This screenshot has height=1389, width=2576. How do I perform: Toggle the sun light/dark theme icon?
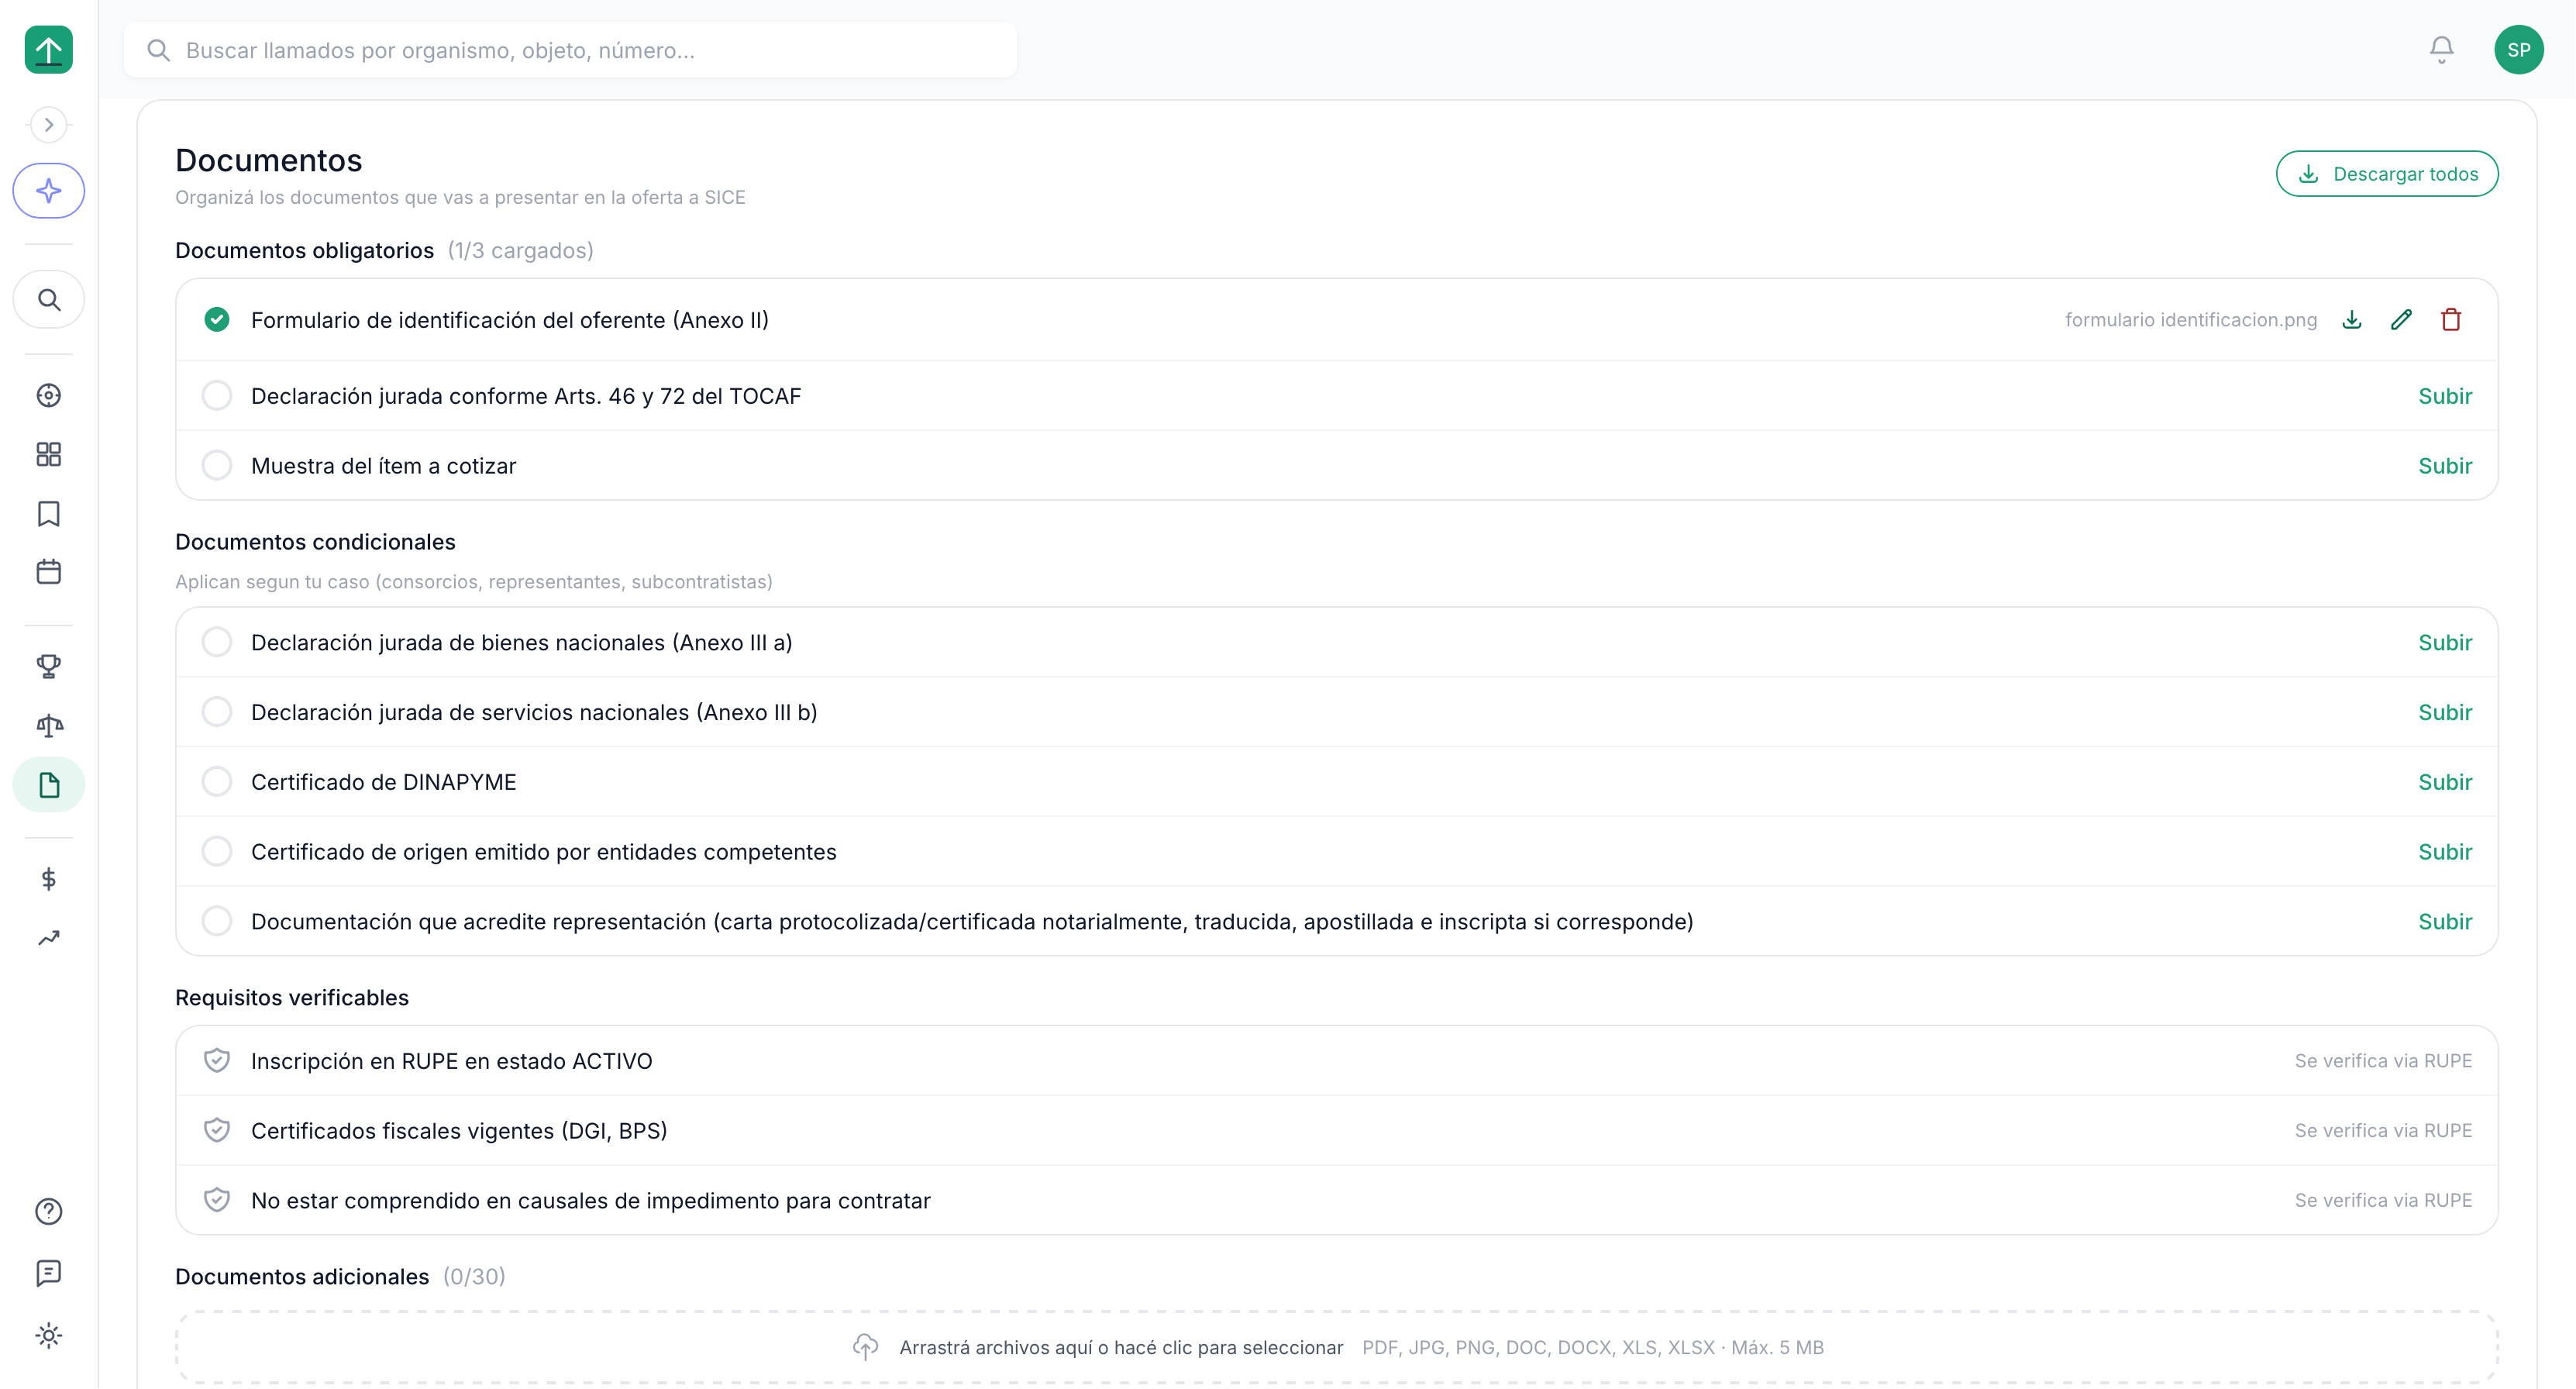click(x=48, y=1335)
